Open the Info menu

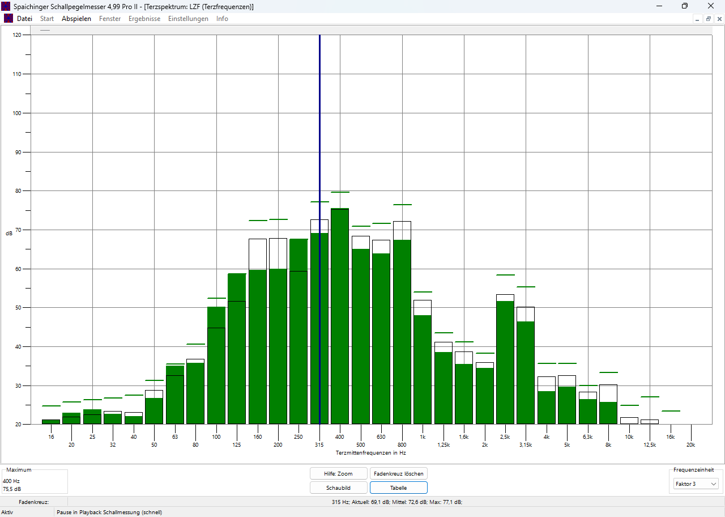click(222, 19)
